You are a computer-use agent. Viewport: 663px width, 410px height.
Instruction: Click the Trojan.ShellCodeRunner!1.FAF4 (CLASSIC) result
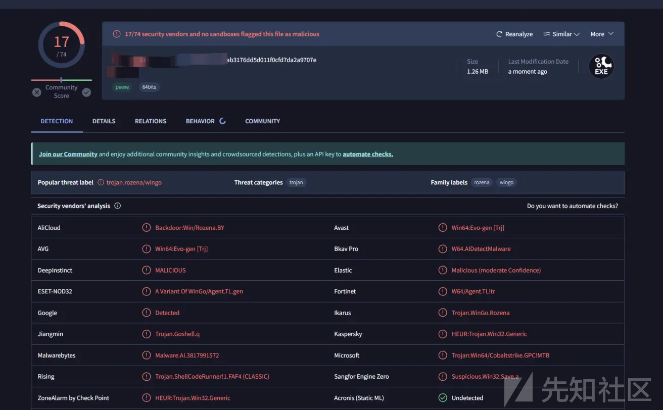tap(212, 377)
